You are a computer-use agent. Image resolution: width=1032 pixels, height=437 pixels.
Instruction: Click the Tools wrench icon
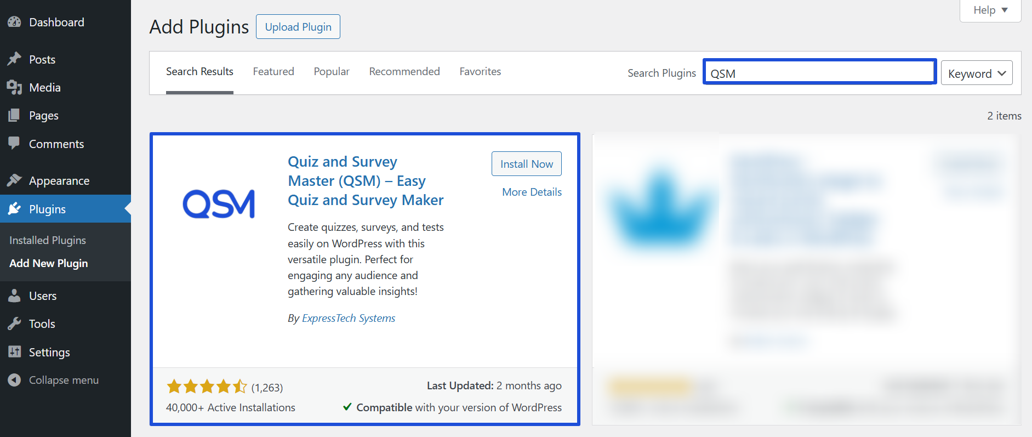pos(14,324)
